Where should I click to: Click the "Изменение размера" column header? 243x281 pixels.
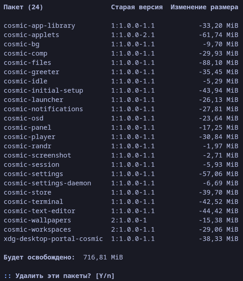tap(205, 7)
